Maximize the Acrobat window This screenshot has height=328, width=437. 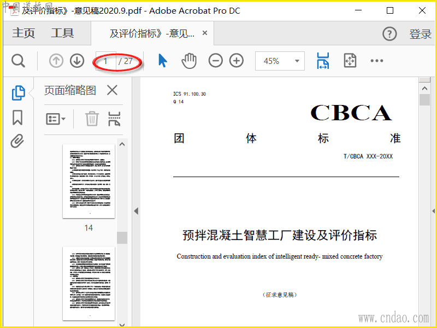(390, 10)
